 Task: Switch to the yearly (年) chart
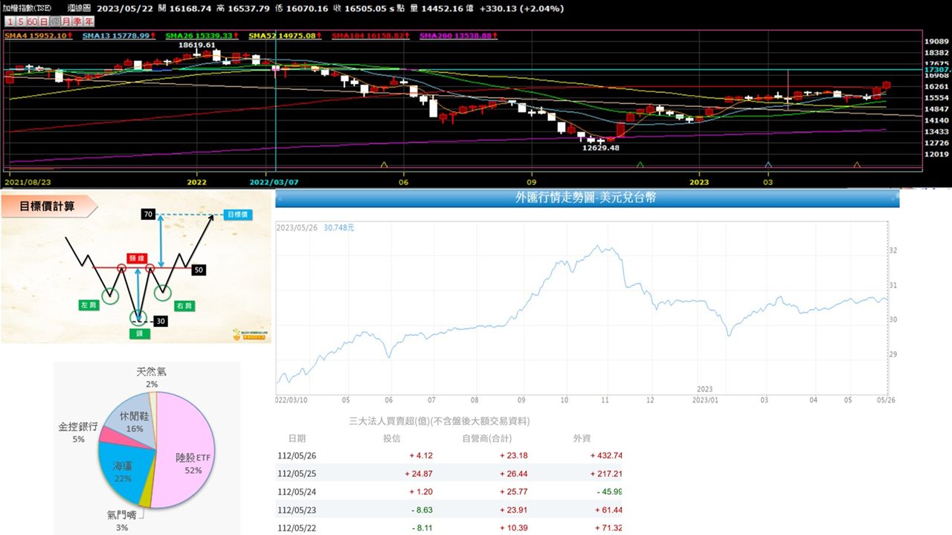(x=89, y=22)
